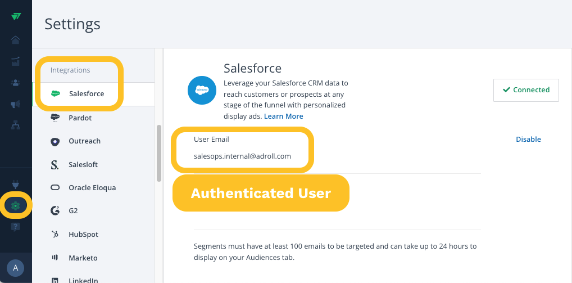The image size is (572, 283).
Task: Open the Audiences people icon
Action: pyautogui.click(x=16, y=83)
